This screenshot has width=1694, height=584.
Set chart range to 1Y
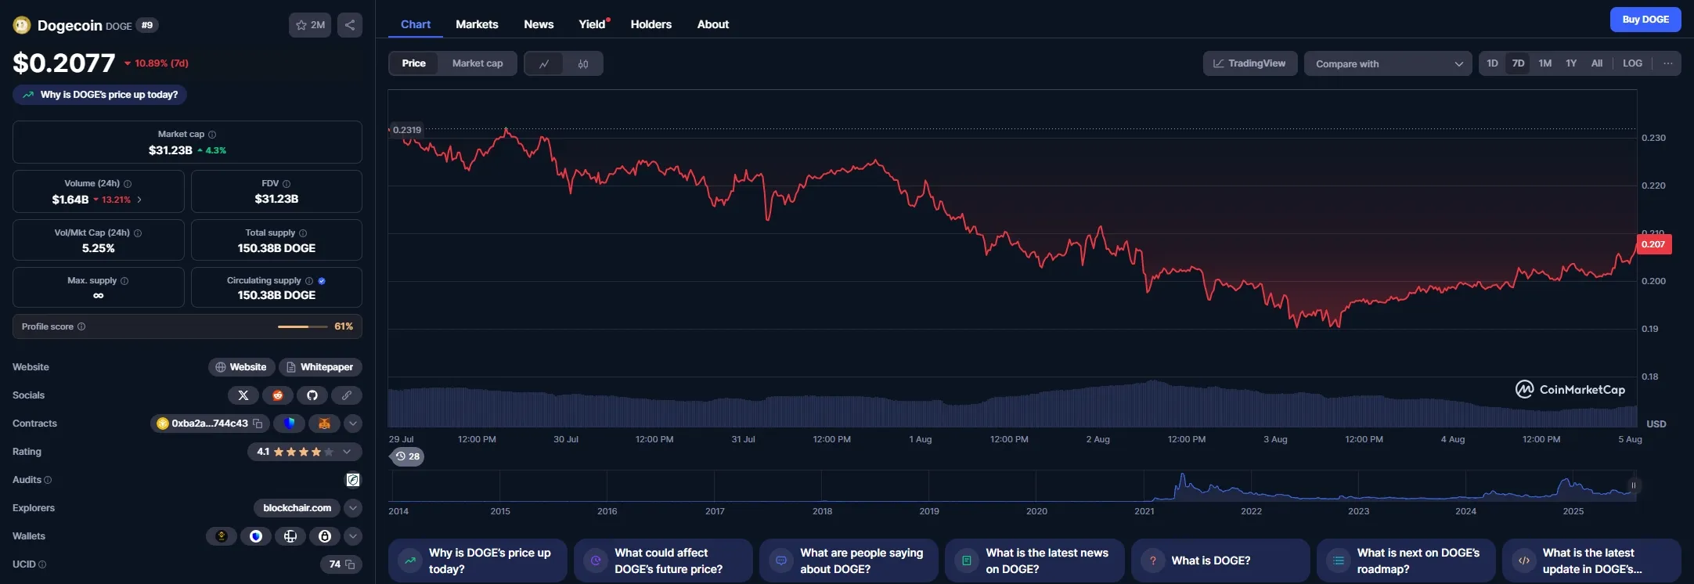click(x=1571, y=63)
